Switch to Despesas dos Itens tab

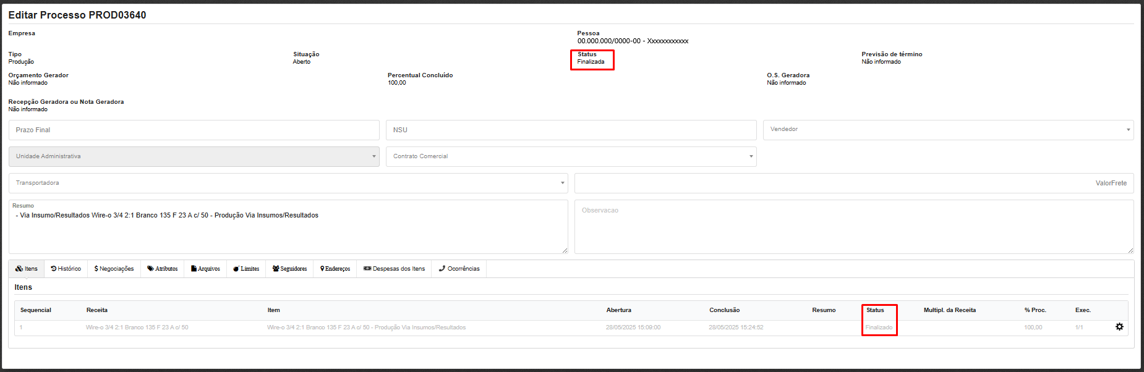(394, 269)
